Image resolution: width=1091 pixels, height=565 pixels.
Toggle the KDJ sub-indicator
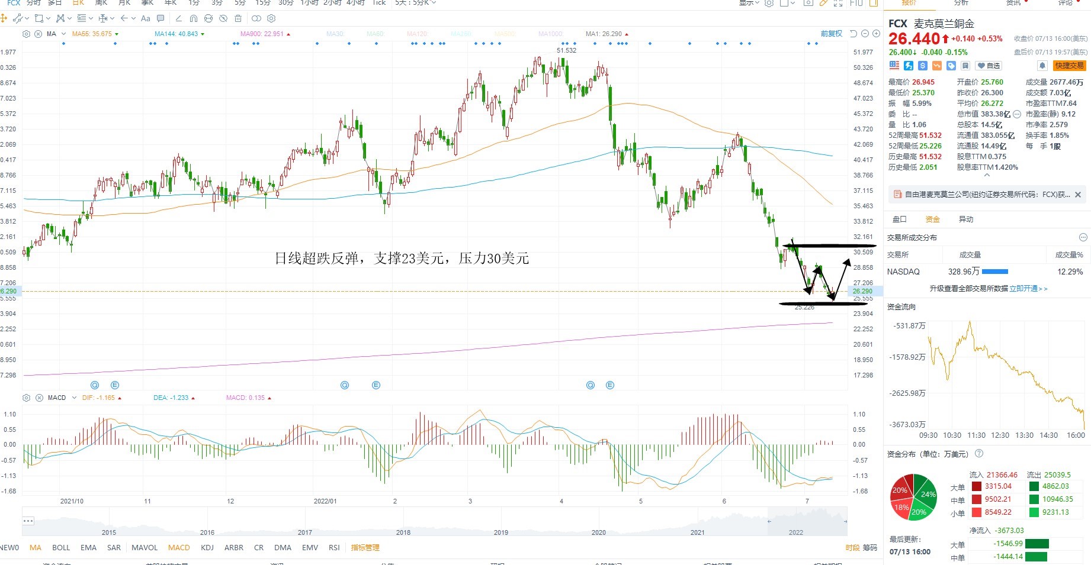click(207, 548)
